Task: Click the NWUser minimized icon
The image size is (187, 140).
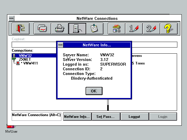Action: click(x=11, y=128)
